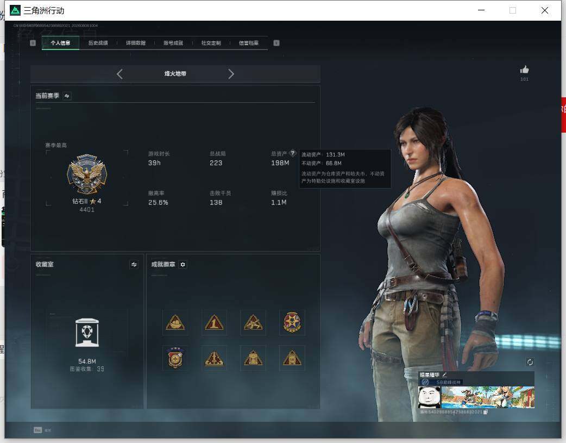Click the 不动资产 66.8M tooltip line
The height and width of the screenshot is (443, 566).
pos(322,163)
